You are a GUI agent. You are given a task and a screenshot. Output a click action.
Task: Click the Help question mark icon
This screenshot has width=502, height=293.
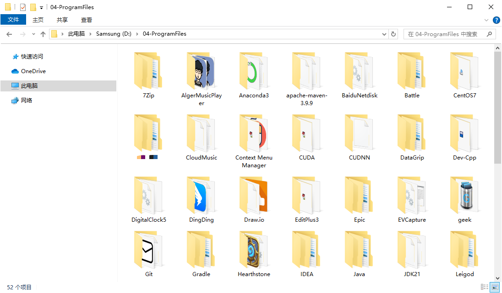[x=496, y=20]
